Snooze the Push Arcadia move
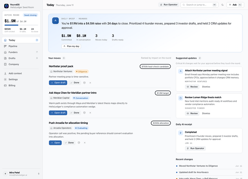248x179 pixels. [79, 143]
